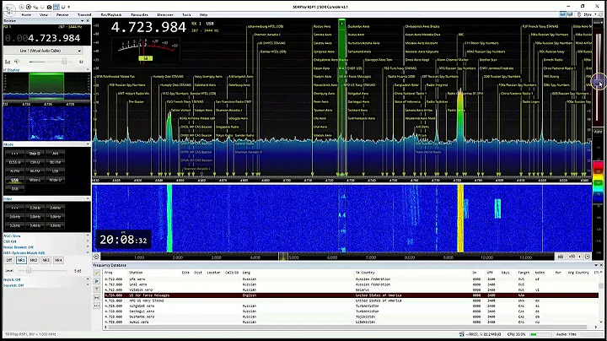
Task: Mute audio using the speaker icon
Action: 17,62
